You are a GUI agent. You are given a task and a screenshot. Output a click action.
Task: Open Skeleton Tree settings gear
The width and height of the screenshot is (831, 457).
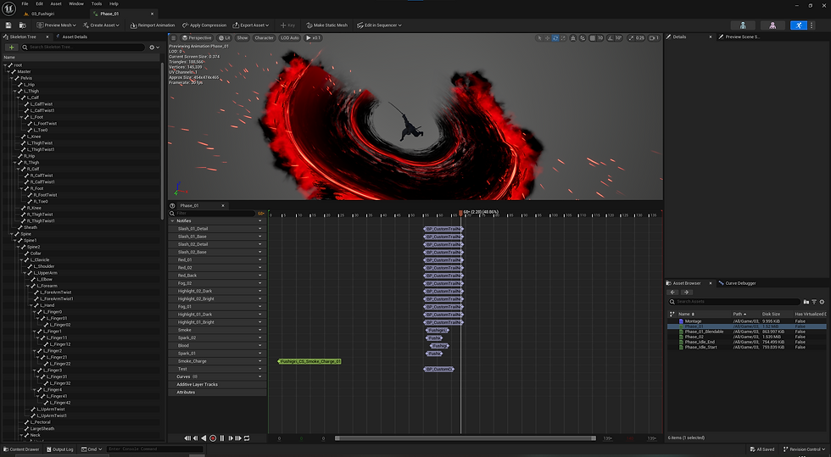[153, 47]
